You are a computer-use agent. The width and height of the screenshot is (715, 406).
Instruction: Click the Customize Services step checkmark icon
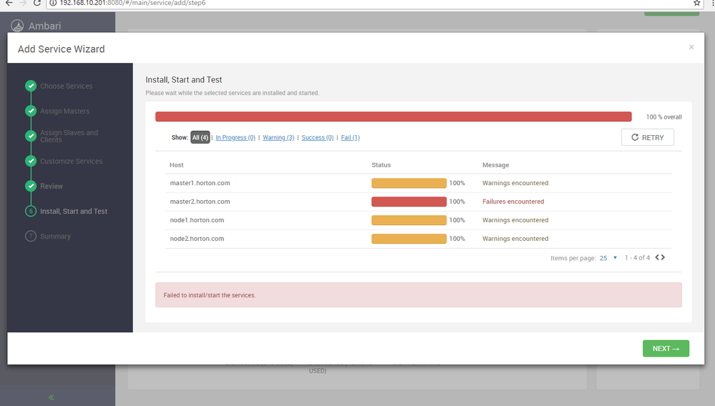[x=31, y=161]
